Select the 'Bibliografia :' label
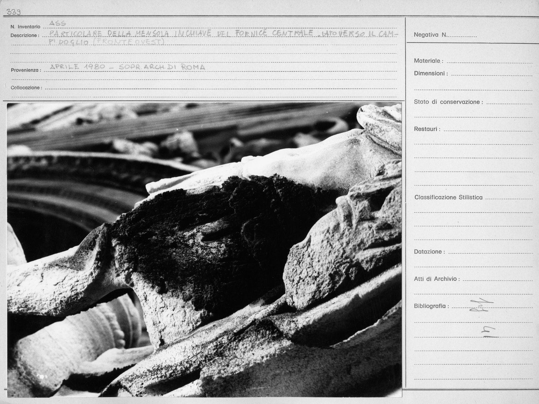This screenshot has height=404, width=539. tap(432, 306)
